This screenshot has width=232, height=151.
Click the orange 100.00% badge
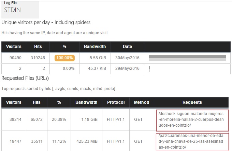tap(64, 58)
